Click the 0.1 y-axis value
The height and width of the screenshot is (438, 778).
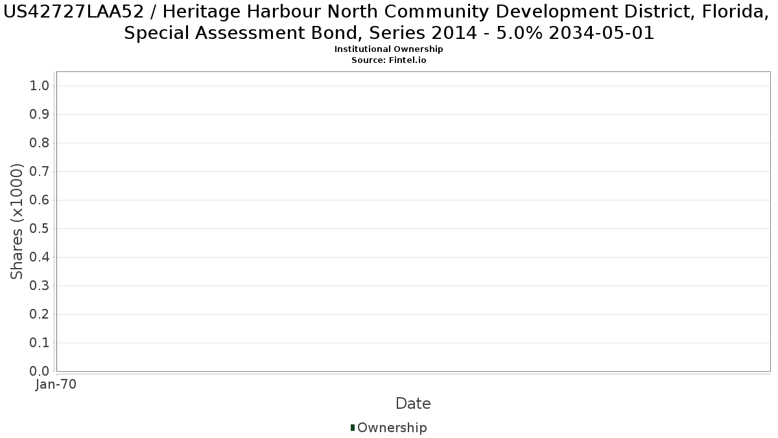[40, 343]
